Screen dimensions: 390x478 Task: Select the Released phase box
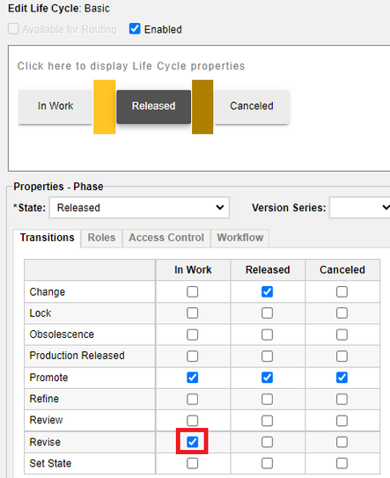point(154,107)
